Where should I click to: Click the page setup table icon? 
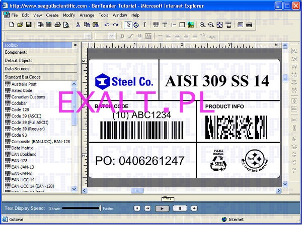pos(40,25)
